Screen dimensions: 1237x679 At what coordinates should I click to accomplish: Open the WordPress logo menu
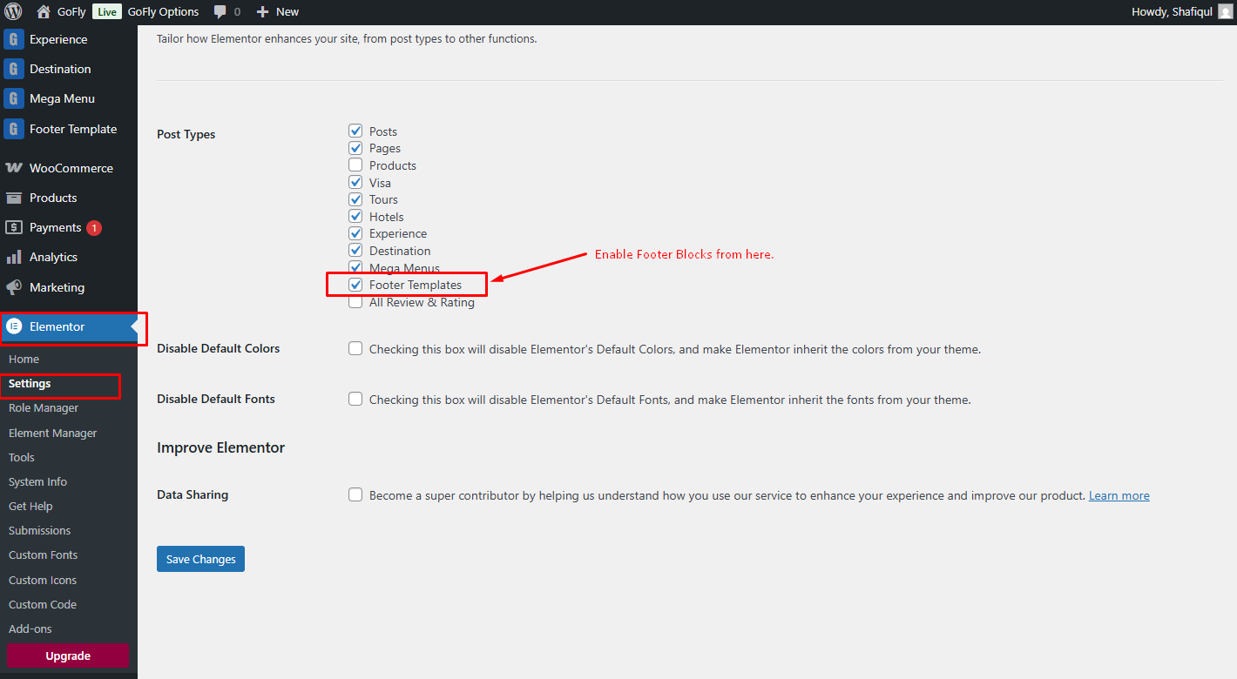(x=13, y=12)
